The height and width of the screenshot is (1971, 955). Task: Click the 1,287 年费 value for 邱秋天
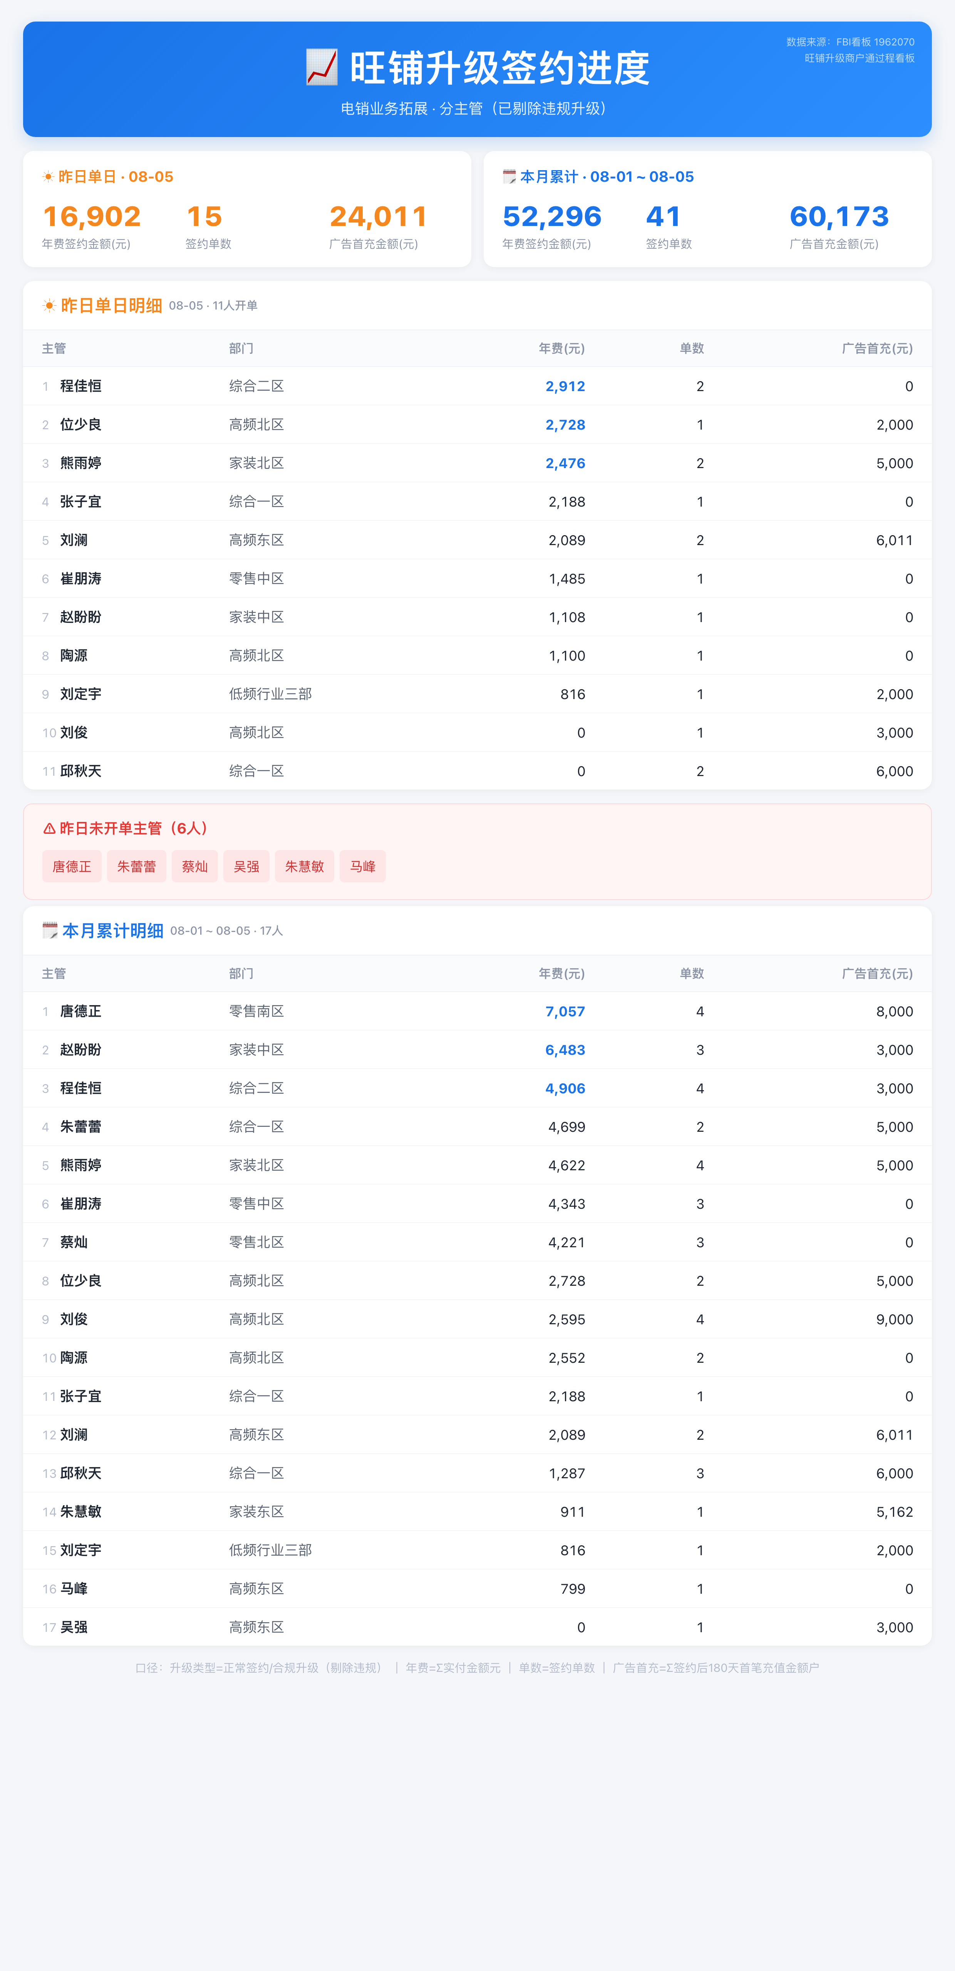click(567, 1474)
